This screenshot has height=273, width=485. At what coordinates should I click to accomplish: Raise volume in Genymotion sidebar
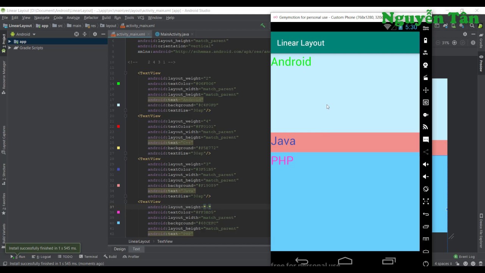coord(426,164)
